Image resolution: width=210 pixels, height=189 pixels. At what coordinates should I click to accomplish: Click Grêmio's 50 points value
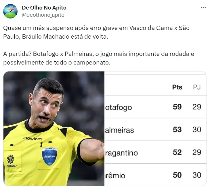click(177, 175)
